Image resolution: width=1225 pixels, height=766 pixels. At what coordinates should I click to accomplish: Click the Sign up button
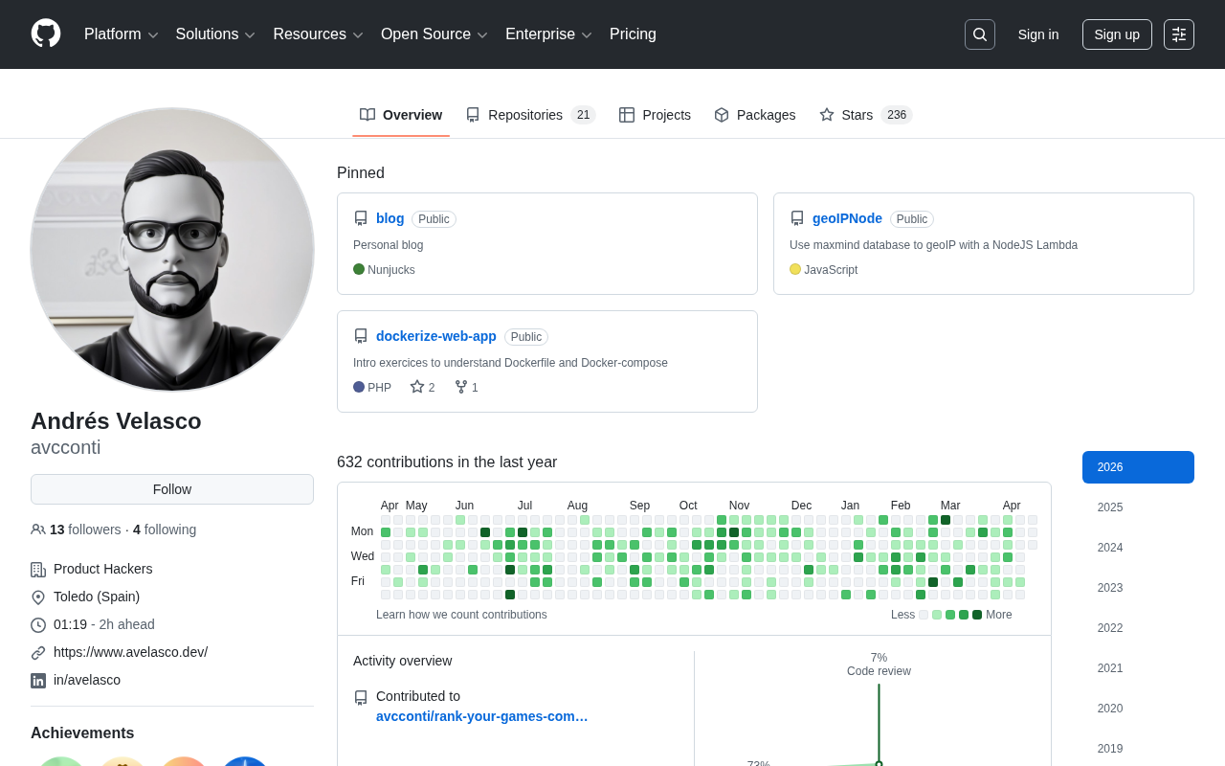click(x=1117, y=34)
